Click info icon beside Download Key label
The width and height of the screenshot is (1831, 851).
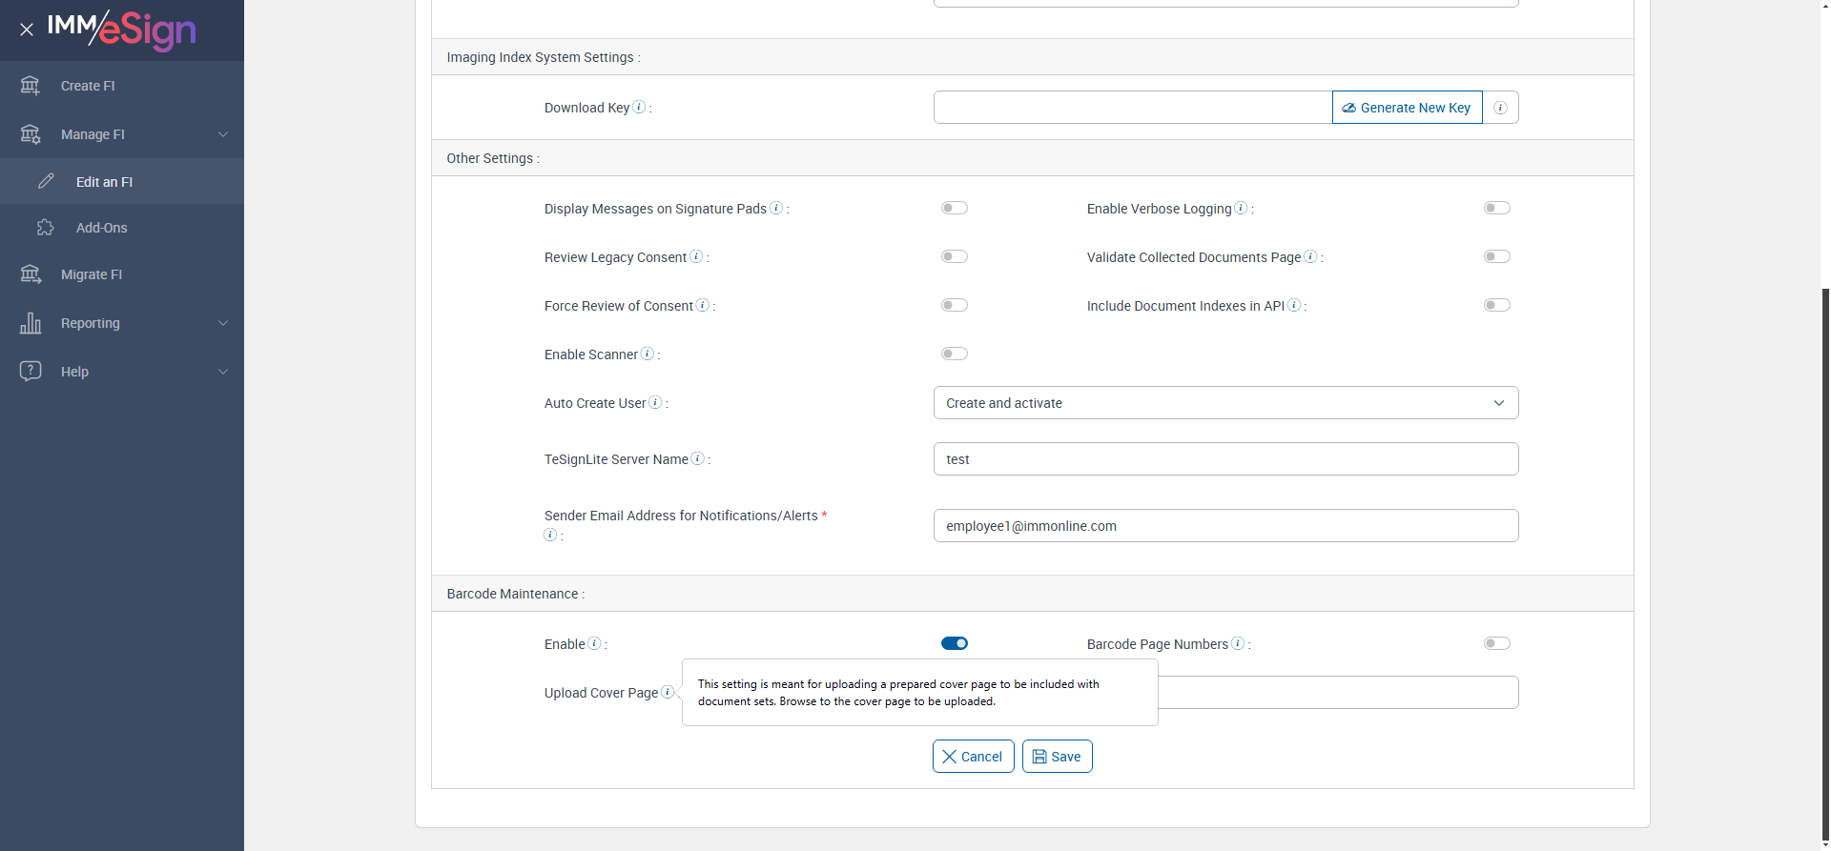[639, 107]
